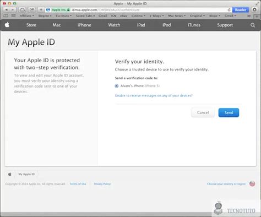Click the blue Send button
This screenshot has height=217, width=261.
click(x=229, y=112)
